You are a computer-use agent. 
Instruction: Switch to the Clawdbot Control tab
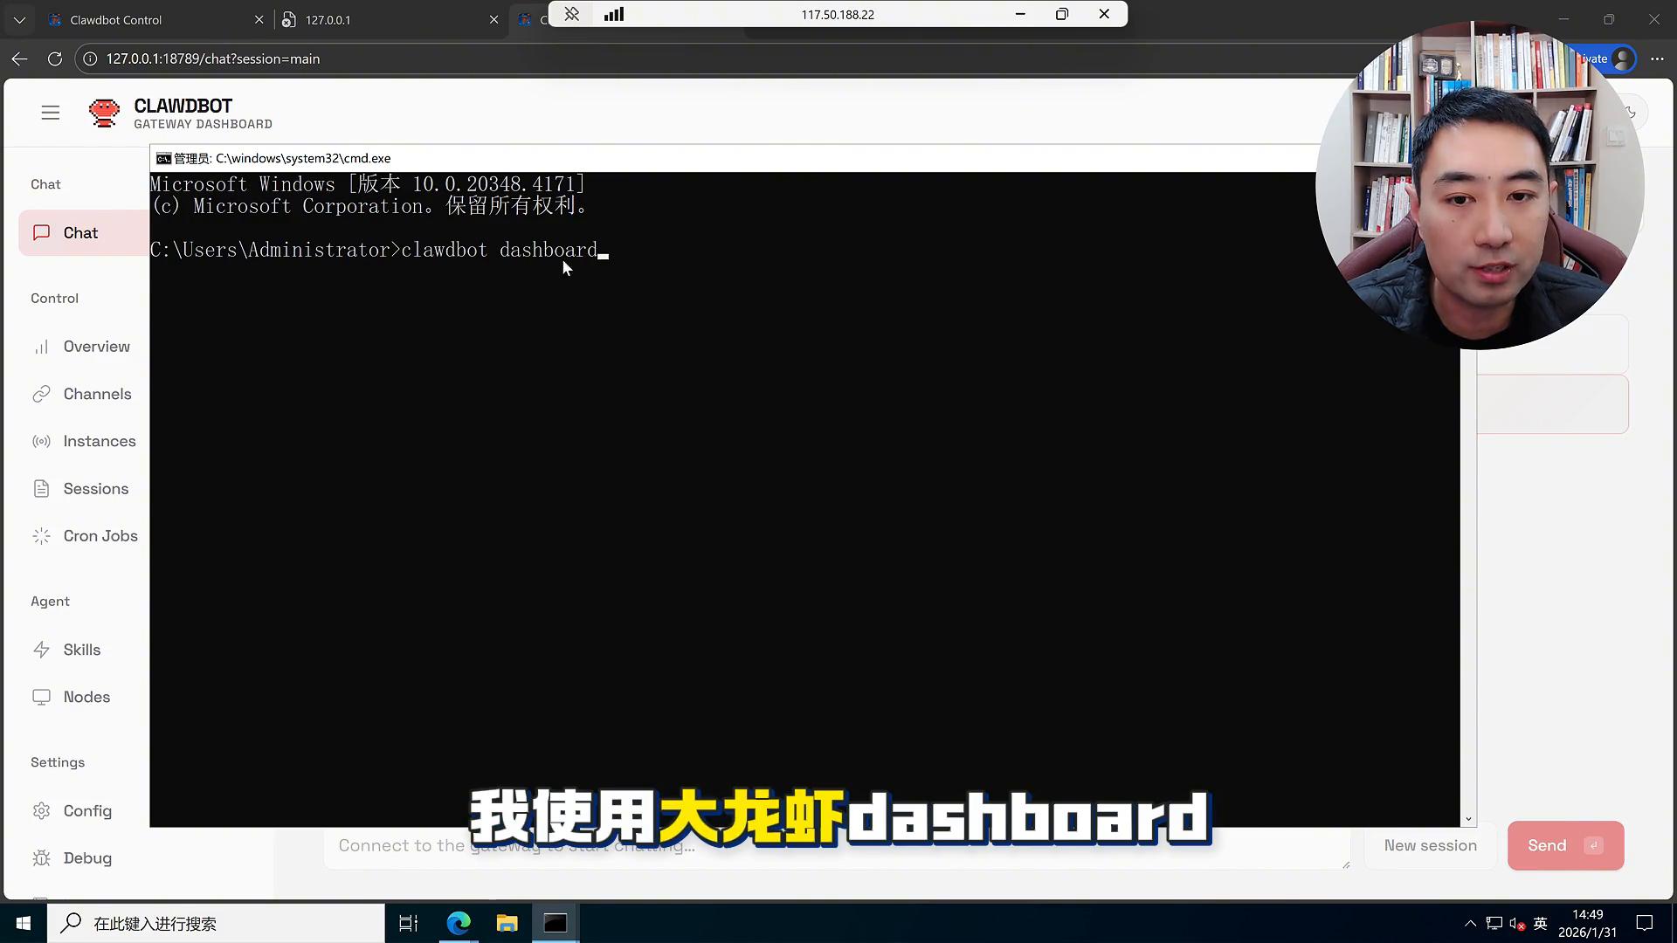(116, 20)
